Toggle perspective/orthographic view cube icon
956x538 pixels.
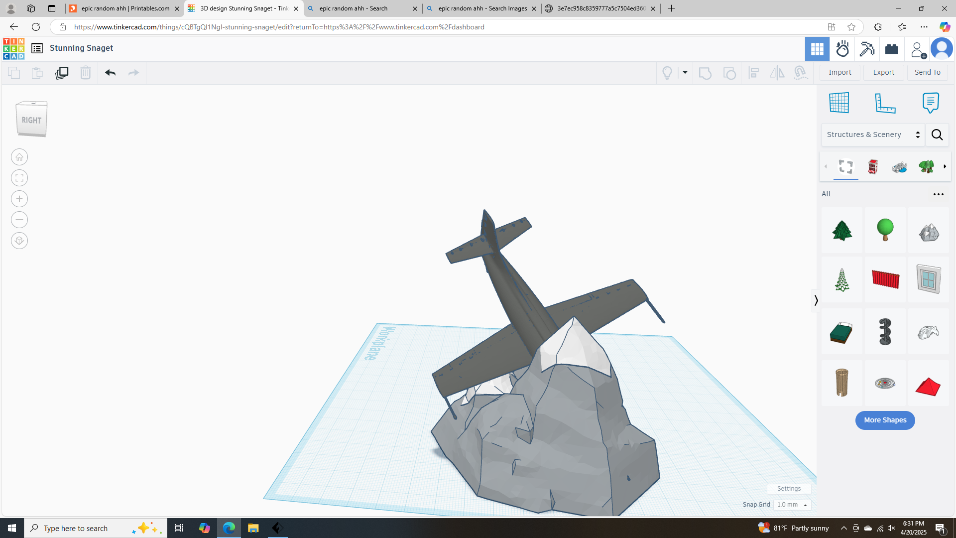tap(19, 241)
